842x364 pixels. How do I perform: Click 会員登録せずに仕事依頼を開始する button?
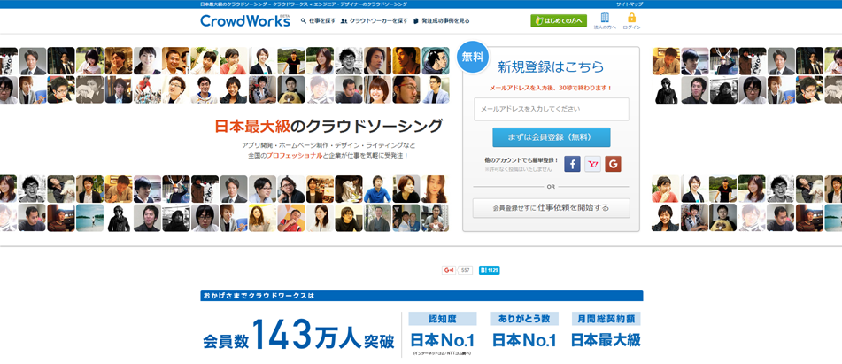click(551, 208)
